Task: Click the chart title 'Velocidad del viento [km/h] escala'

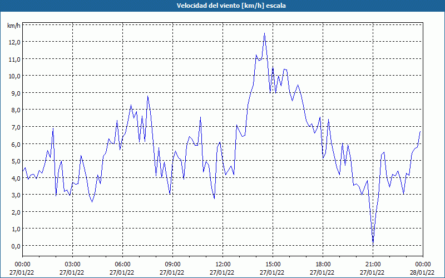Action: pos(231,6)
